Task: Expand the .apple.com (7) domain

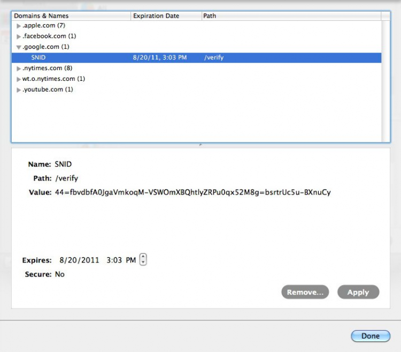Action: [x=18, y=26]
